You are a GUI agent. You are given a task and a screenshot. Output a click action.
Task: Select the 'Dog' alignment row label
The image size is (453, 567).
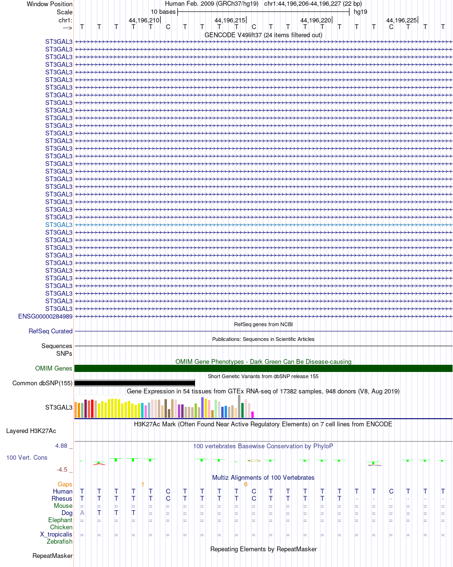point(67,513)
